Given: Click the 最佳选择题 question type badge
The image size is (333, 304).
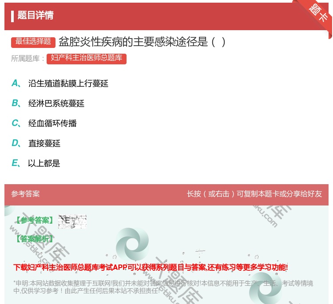Looking at the screenshot, I should pyautogui.click(x=33, y=42).
